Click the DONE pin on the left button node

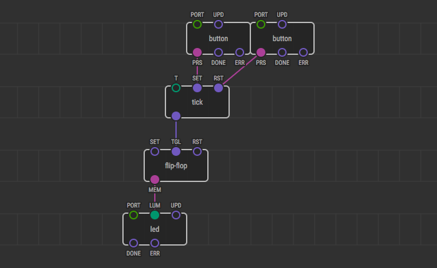(219, 53)
